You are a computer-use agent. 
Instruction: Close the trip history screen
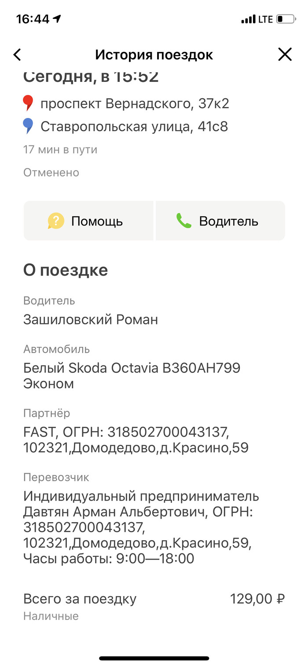285,55
